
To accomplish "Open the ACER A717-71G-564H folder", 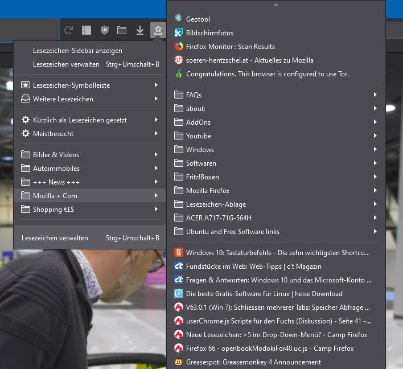I will pos(276,218).
